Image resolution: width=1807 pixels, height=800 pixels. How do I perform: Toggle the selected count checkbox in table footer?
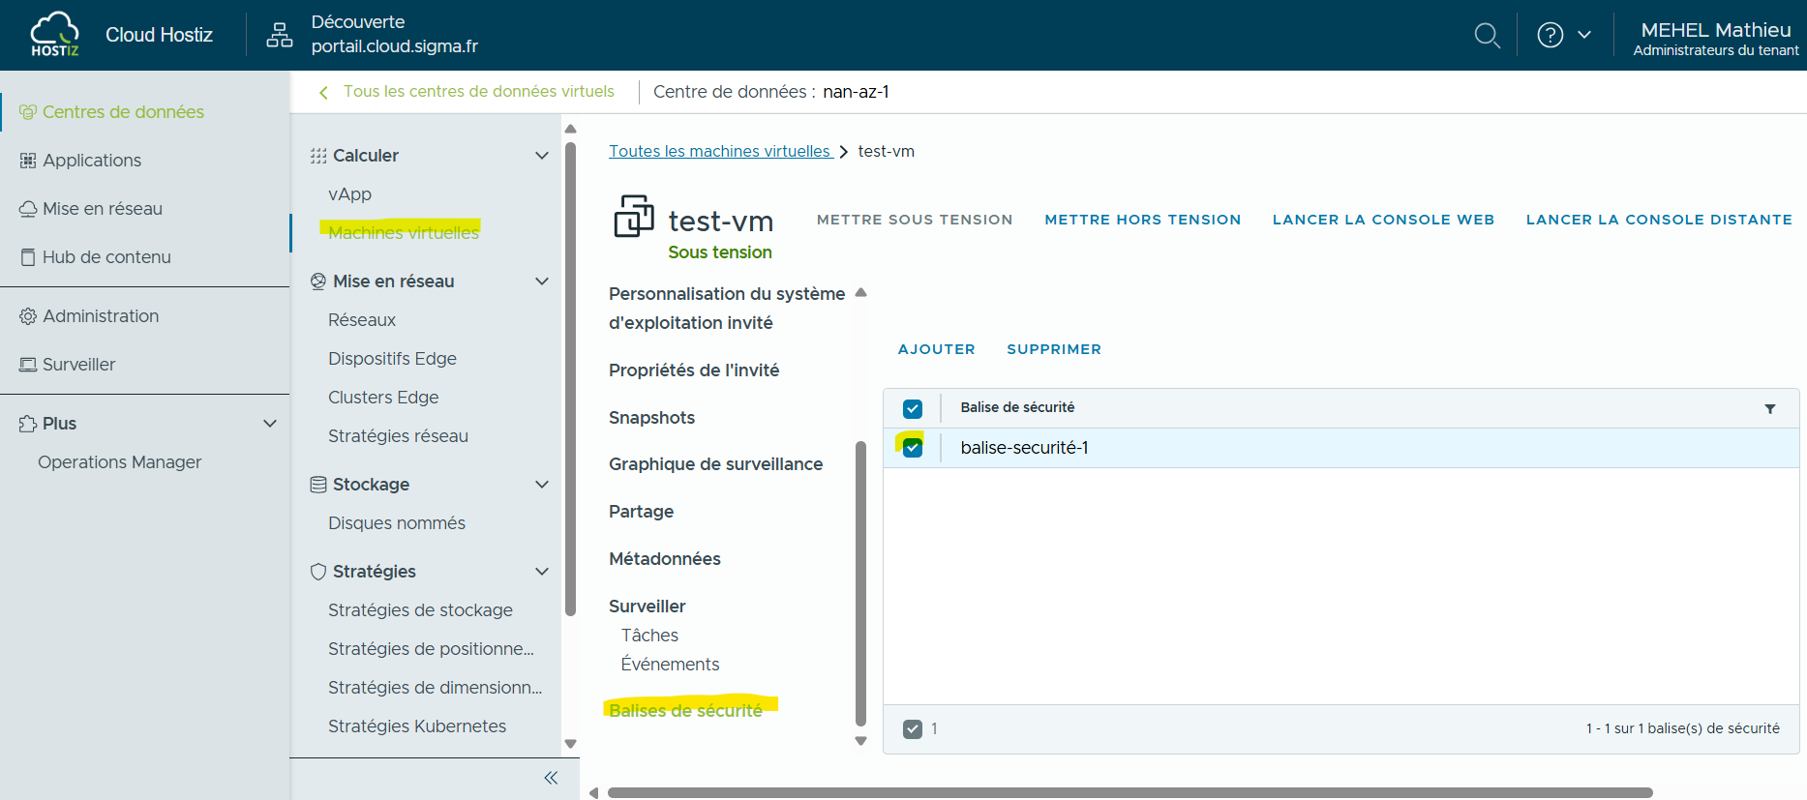[x=913, y=729]
